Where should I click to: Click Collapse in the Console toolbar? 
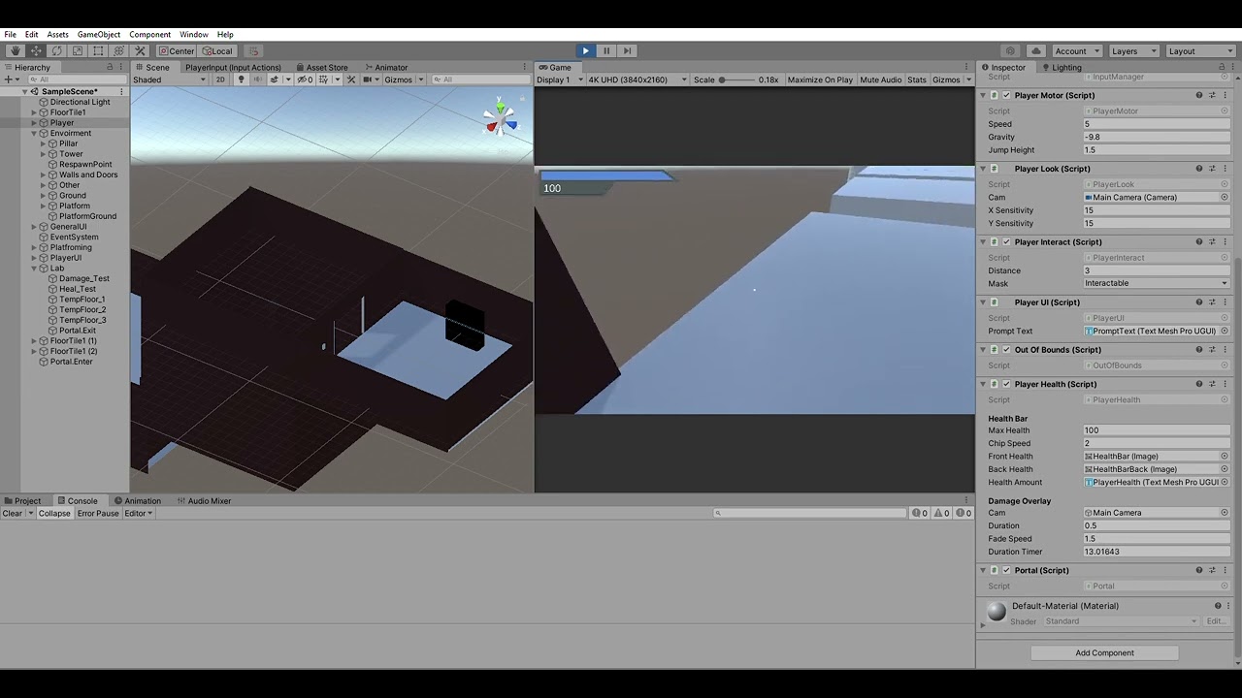[54, 513]
